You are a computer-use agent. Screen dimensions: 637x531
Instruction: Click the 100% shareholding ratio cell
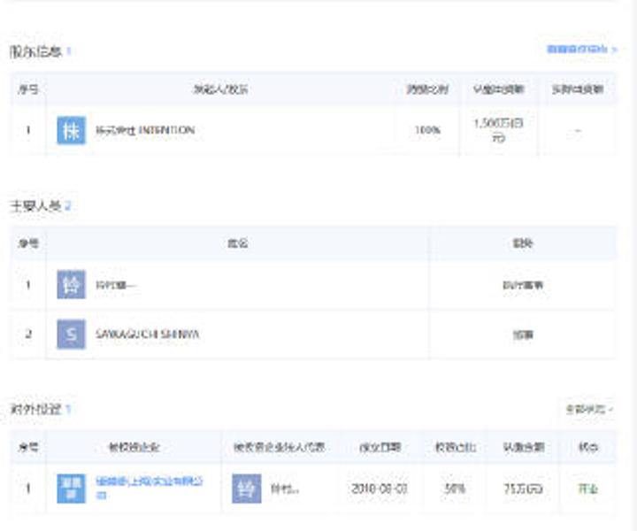click(x=427, y=130)
